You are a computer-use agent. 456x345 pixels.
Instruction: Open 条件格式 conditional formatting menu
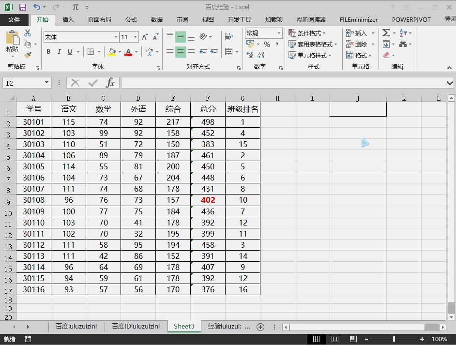307,33
